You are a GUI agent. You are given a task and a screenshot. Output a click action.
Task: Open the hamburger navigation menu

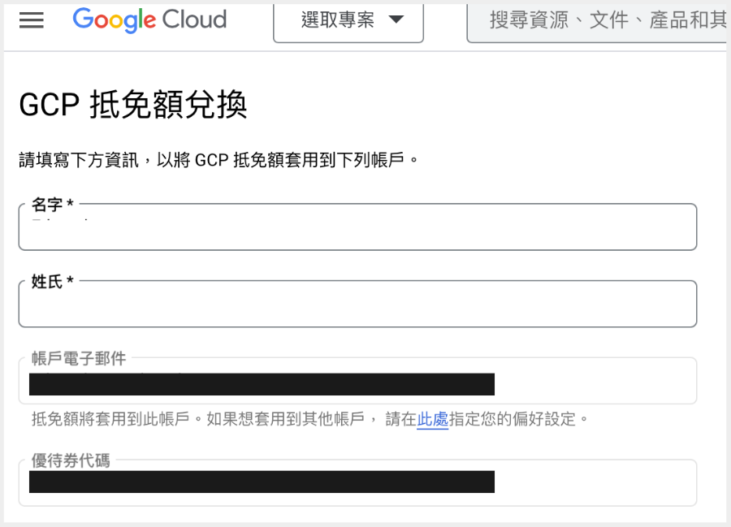[x=31, y=20]
